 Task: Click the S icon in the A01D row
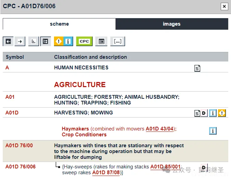[197, 113]
